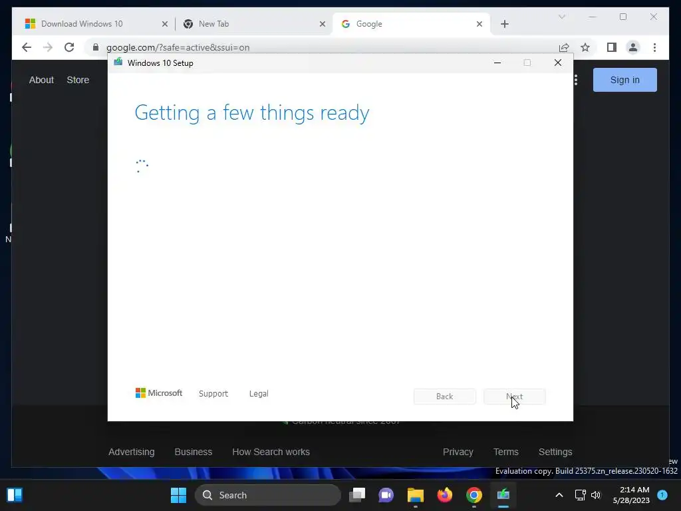Show hidden system tray icons

point(559,495)
